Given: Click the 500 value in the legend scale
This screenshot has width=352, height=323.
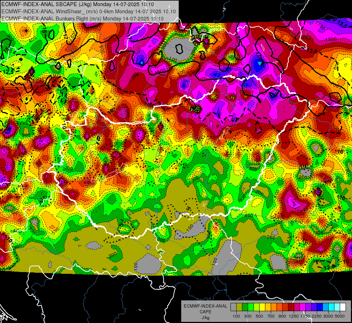Looking at the screenshot, I should 259,316.
